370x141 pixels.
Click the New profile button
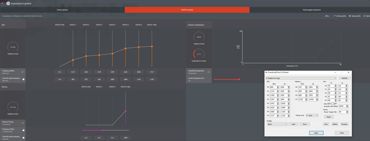click(326, 124)
